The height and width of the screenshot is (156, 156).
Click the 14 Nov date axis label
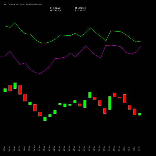point(69,149)
